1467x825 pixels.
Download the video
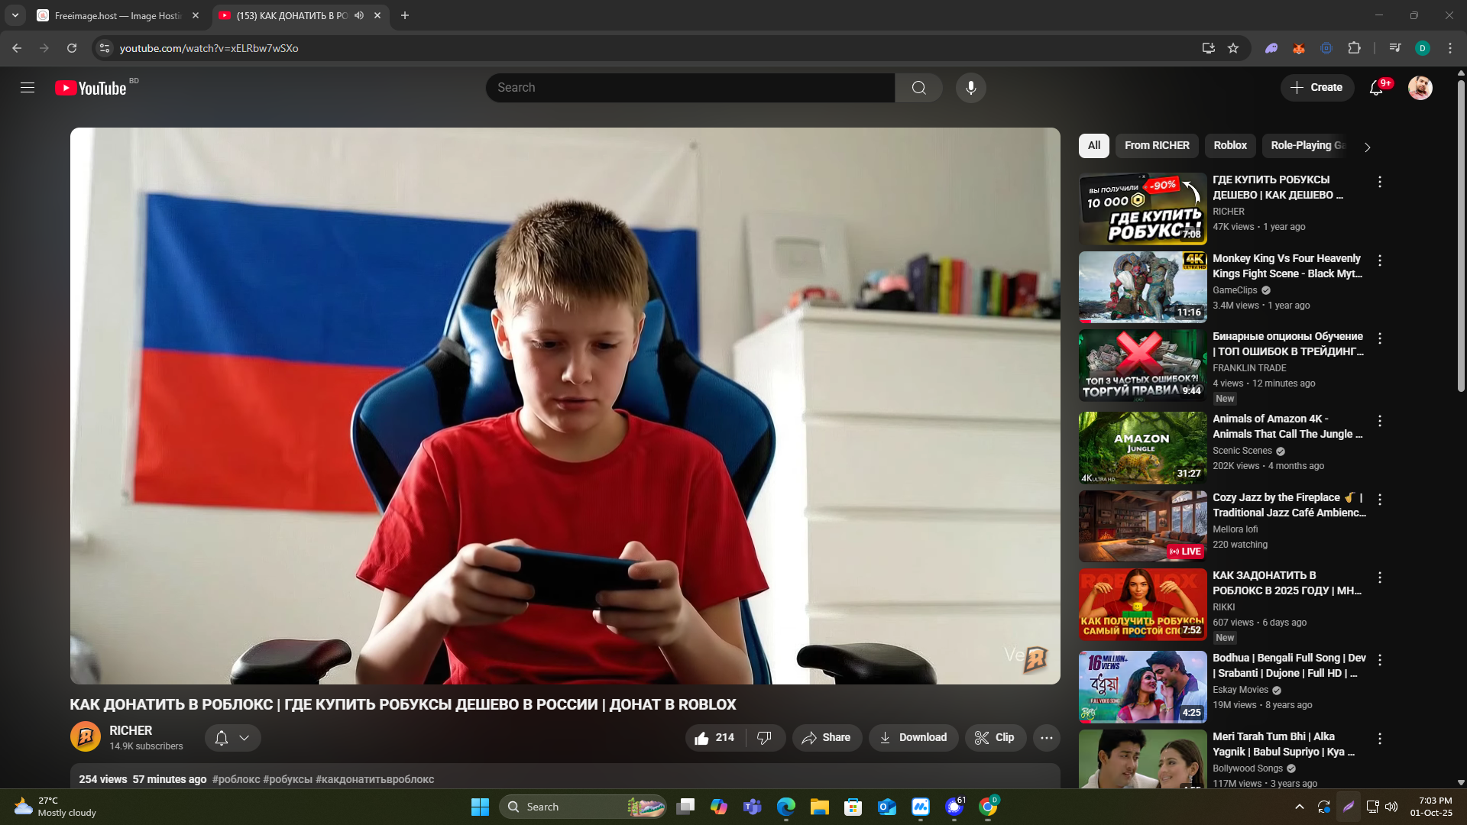(x=913, y=737)
